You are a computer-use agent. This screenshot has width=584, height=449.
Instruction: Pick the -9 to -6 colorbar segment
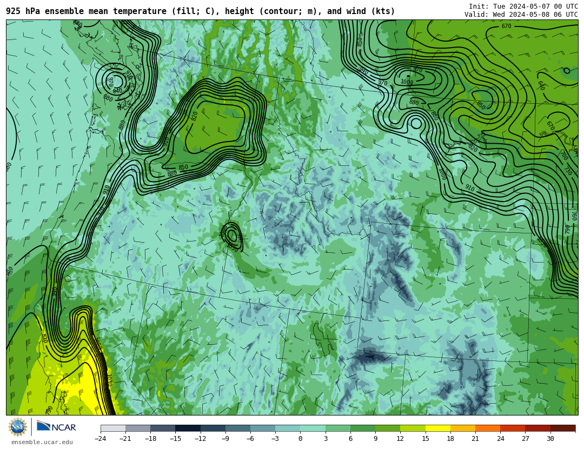(x=238, y=428)
